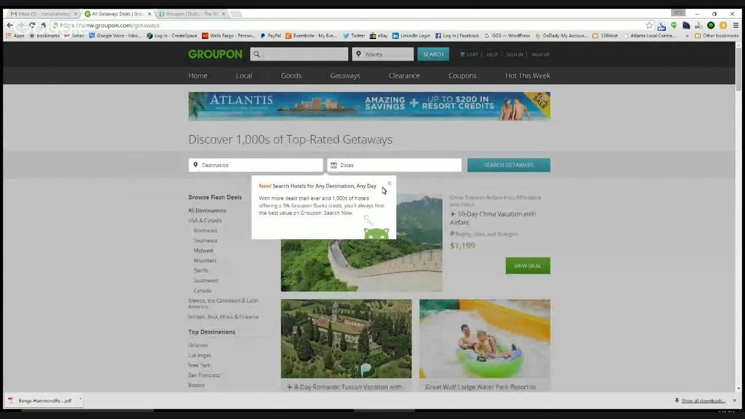Click VIEW DEAL for China vacation

(528, 266)
